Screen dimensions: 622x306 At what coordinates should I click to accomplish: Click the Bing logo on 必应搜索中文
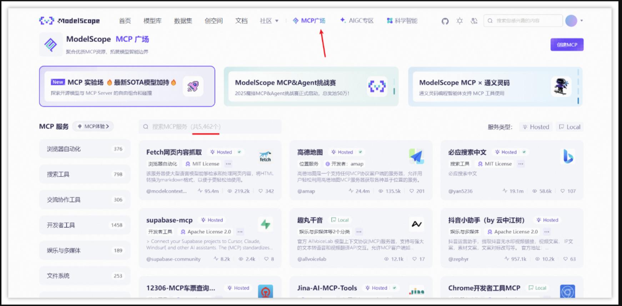click(x=568, y=156)
